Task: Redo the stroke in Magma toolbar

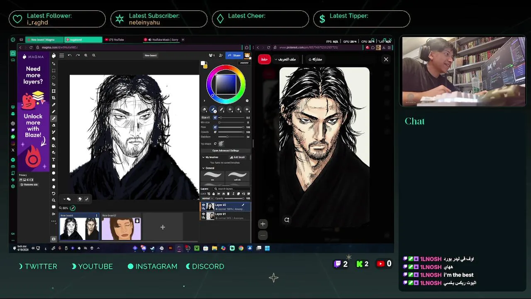Action: click(78, 55)
